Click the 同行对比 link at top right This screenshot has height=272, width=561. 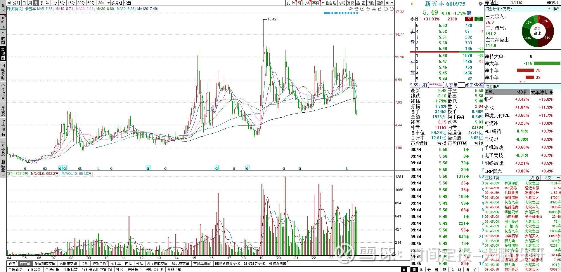(553, 3)
